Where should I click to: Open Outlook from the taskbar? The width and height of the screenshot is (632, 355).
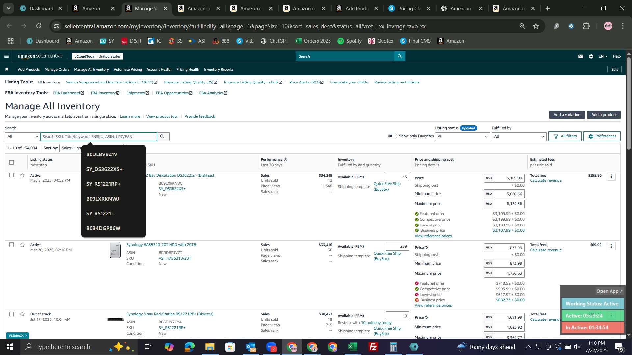(x=250, y=347)
